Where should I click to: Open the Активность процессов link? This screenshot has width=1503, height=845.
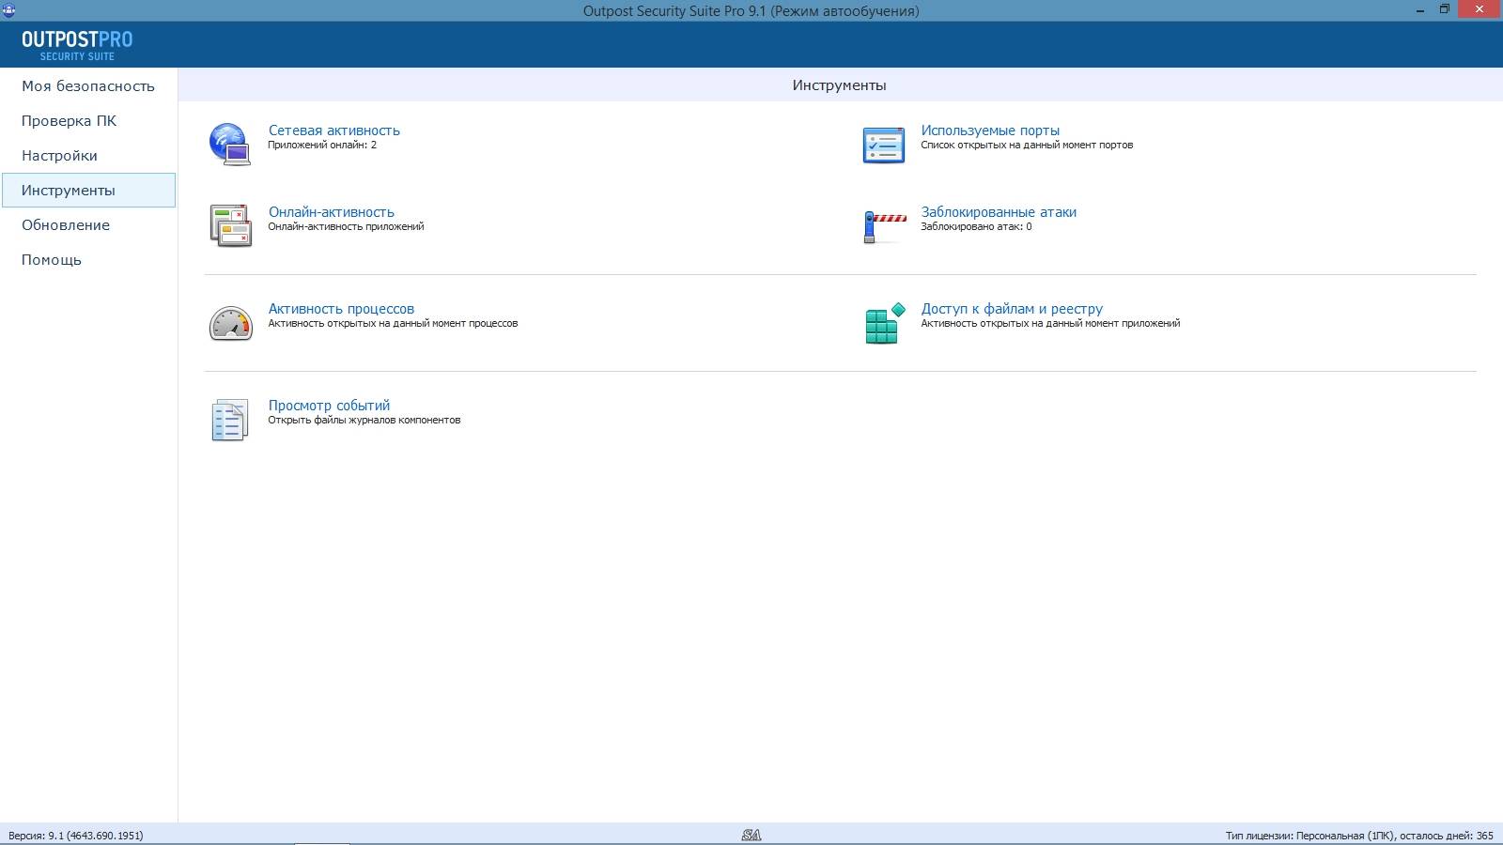[341, 309]
